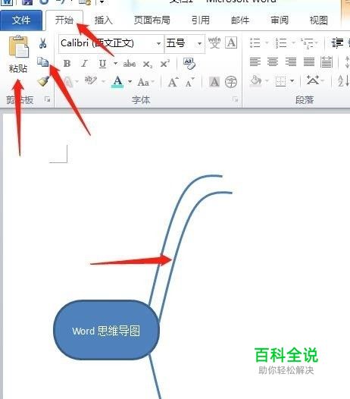Select the Format Painter brush
350x399 pixels.
[43, 81]
